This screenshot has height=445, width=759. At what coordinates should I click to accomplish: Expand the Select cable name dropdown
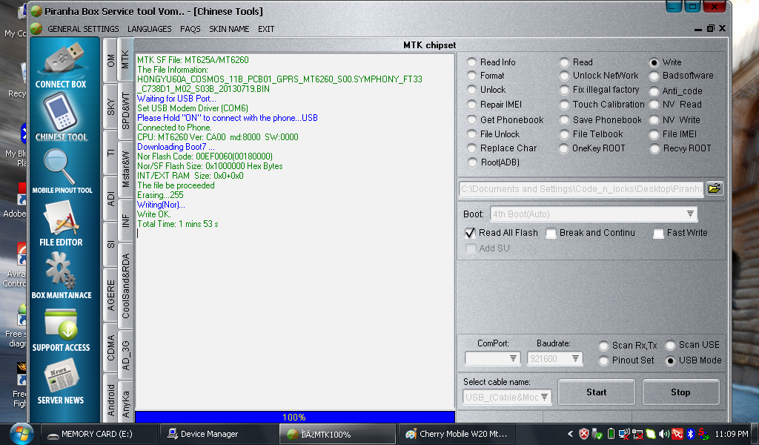tap(545, 398)
